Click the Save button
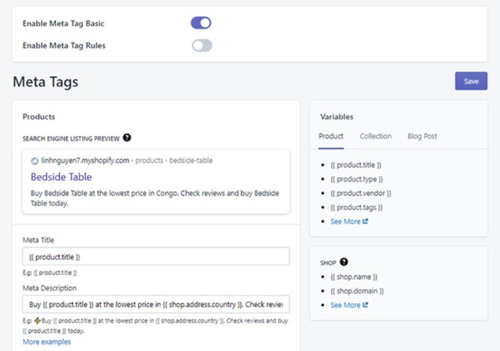500x351 pixels. (471, 81)
